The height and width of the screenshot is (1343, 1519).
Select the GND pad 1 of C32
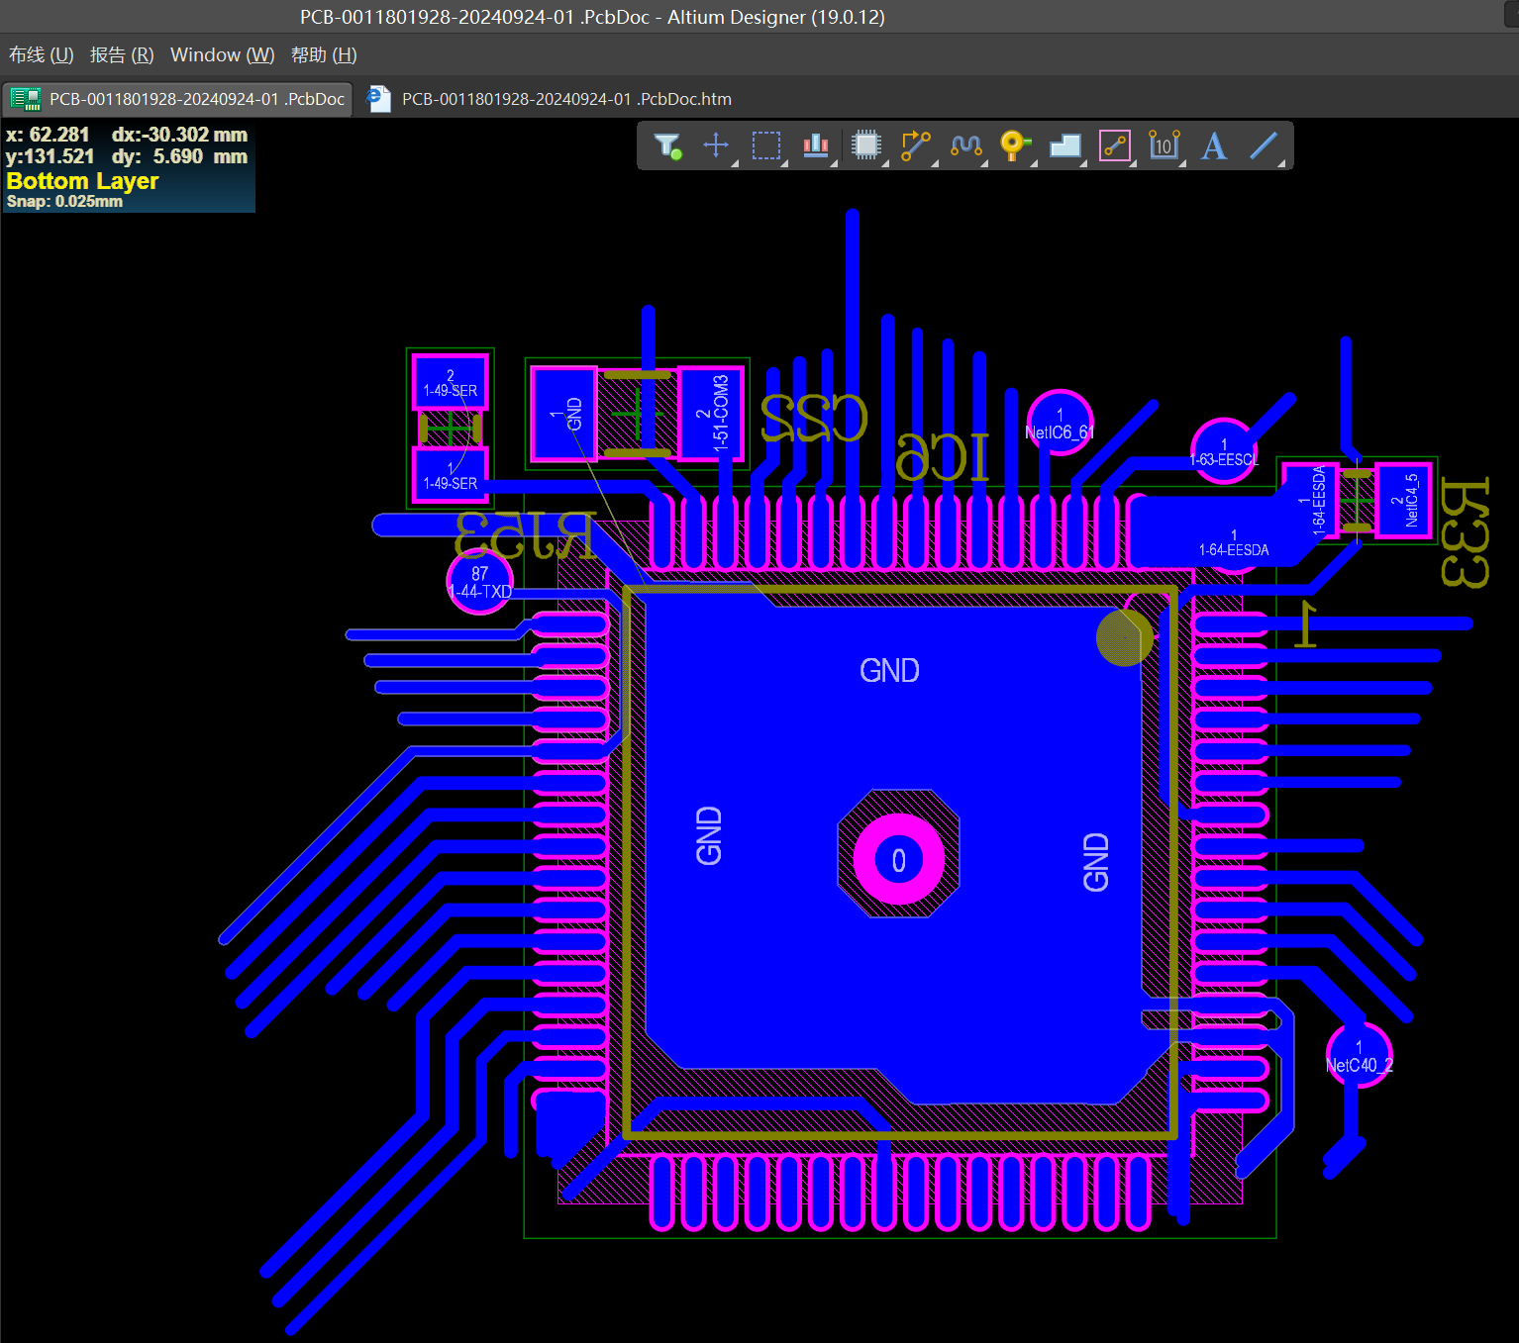pos(564,413)
